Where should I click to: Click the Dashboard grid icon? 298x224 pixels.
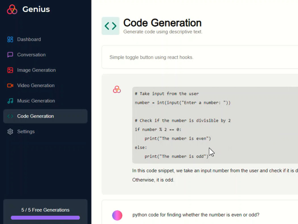[10, 39]
